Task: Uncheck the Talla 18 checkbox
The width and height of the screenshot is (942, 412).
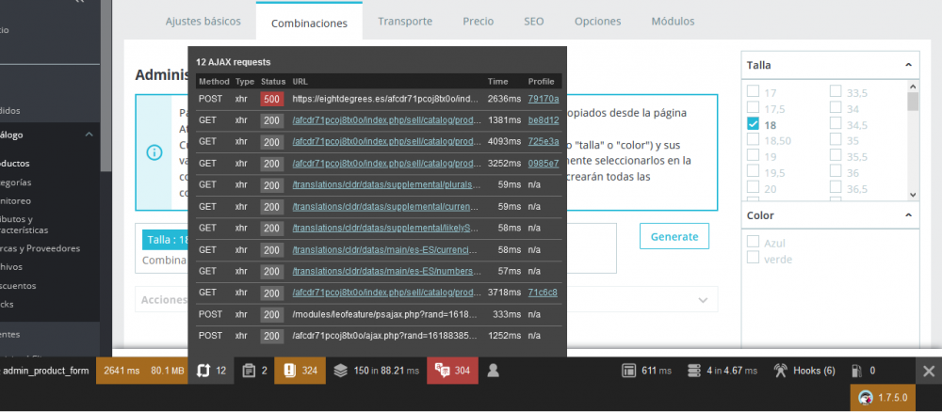Action: pyautogui.click(x=752, y=124)
